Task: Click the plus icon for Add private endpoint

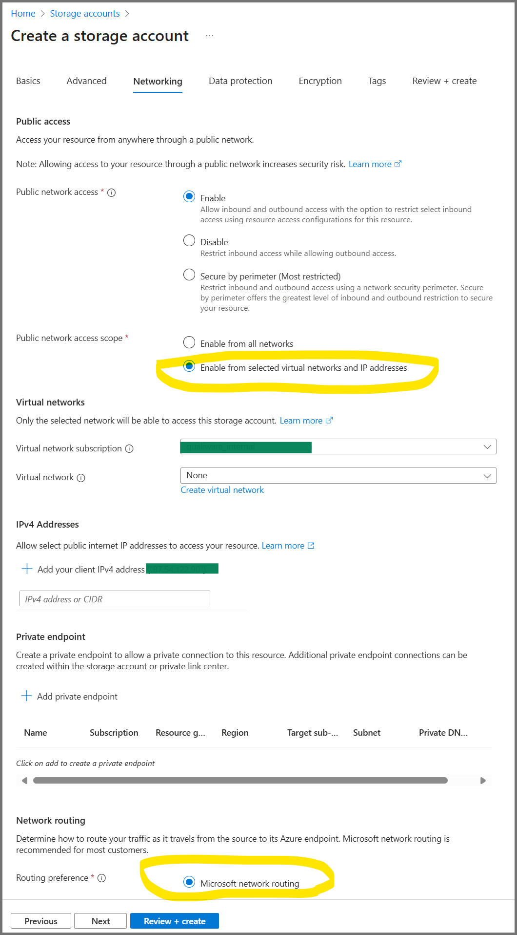Action: pyautogui.click(x=27, y=696)
